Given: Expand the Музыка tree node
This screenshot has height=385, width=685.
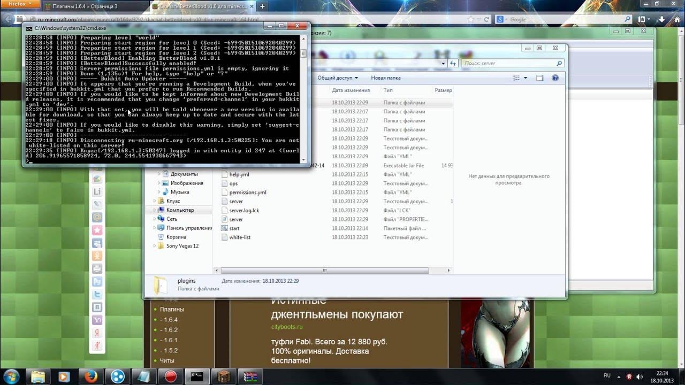Looking at the screenshot, I should click(x=159, y=192).
